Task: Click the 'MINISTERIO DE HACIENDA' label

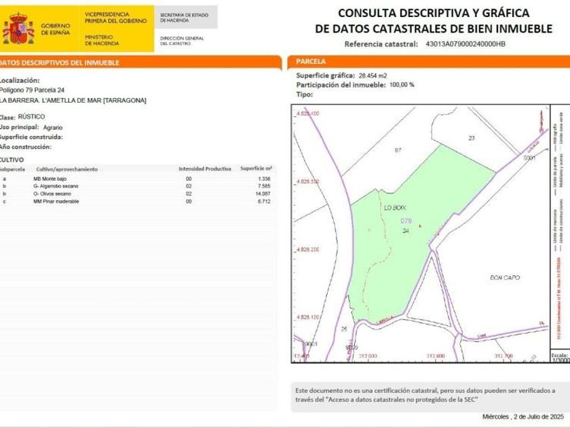Action: (102, 40)
